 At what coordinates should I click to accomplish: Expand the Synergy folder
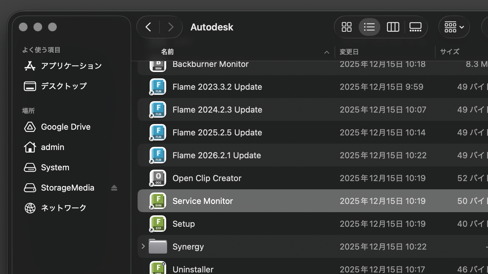click(143, 246)
